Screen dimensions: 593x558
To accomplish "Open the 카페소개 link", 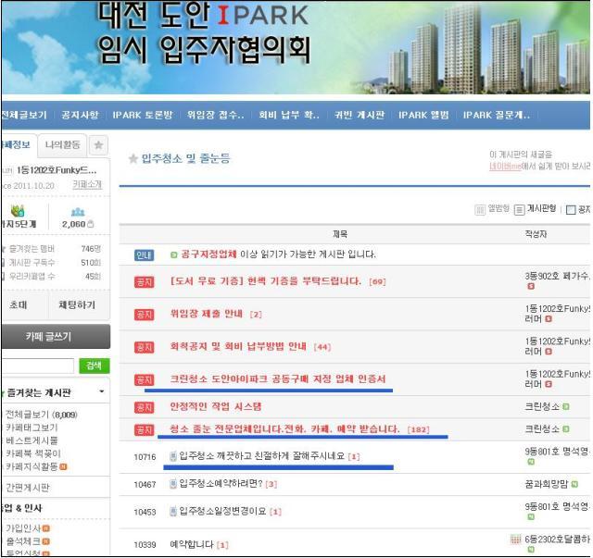I will tap(87, 185).
